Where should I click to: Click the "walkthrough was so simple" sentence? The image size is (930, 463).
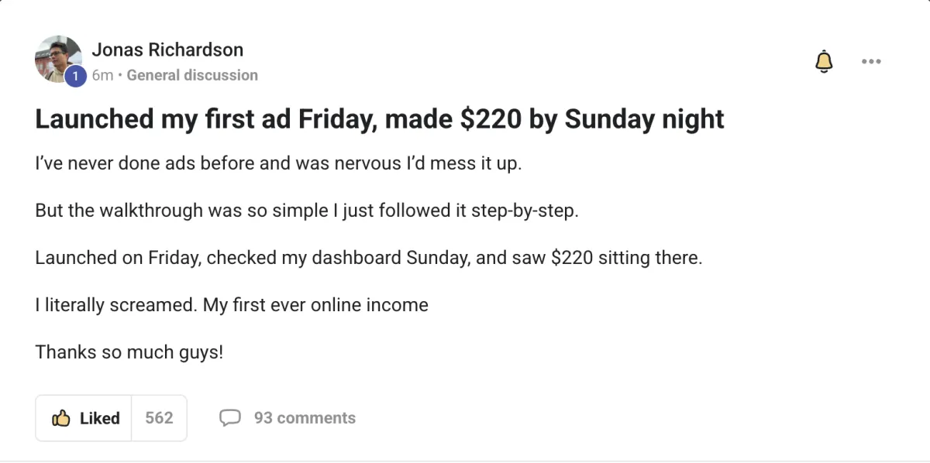307,211
